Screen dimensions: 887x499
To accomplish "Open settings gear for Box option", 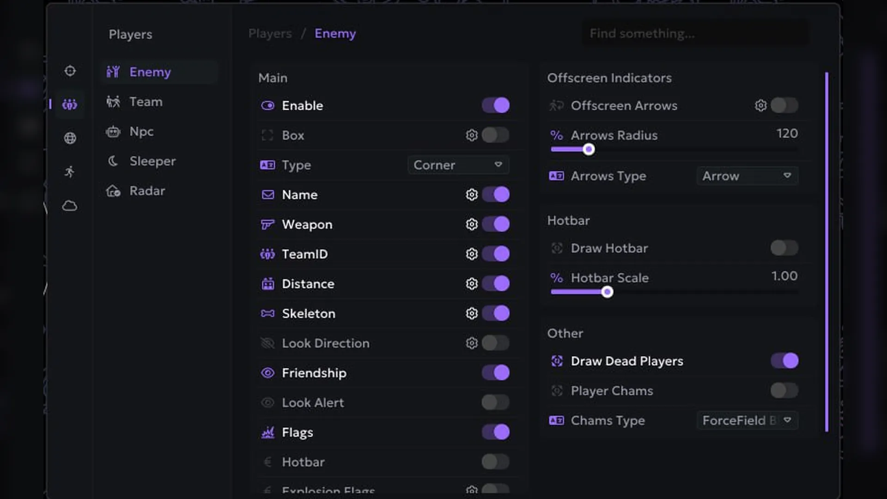I will point(471,135).
